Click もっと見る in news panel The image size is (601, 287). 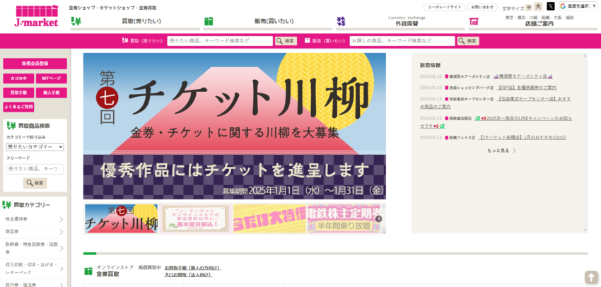(501, 151)
